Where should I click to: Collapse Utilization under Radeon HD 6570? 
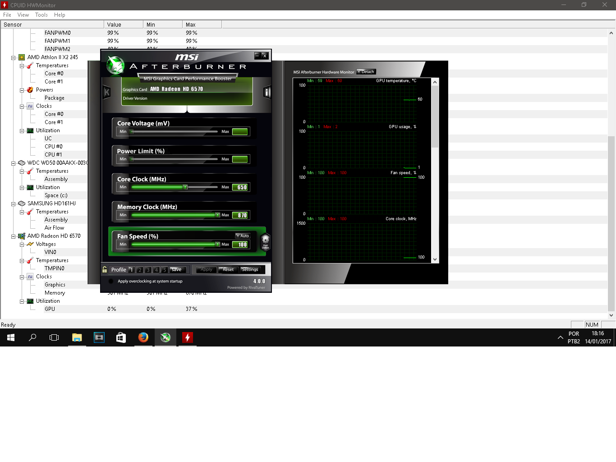pos(22,301)
